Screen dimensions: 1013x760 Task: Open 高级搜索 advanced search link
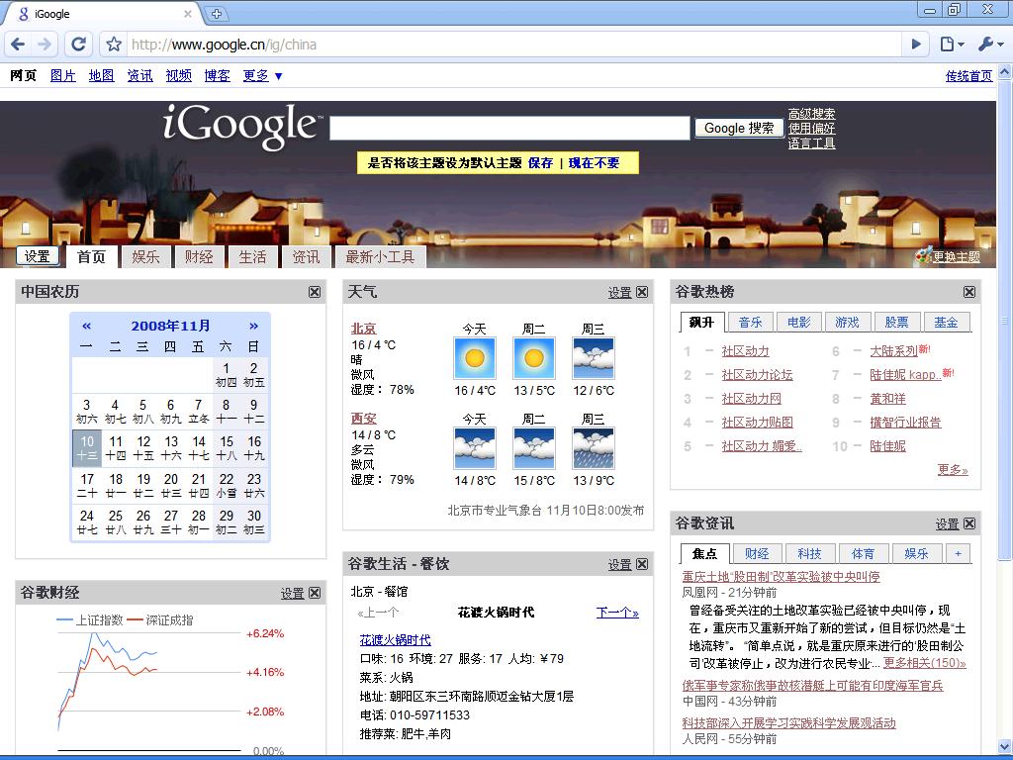[x=811, y=113]
